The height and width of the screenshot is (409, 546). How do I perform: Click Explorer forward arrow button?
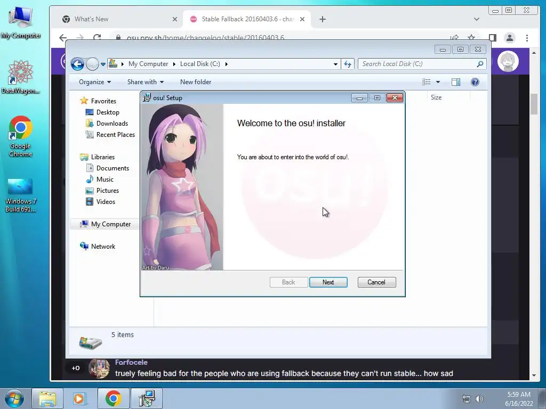coord(92,64)
